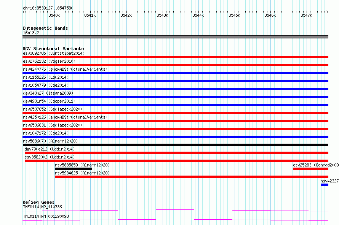
Task: Open variant esv2762132 (Vogler2010) label
Action: click(49, 61)
